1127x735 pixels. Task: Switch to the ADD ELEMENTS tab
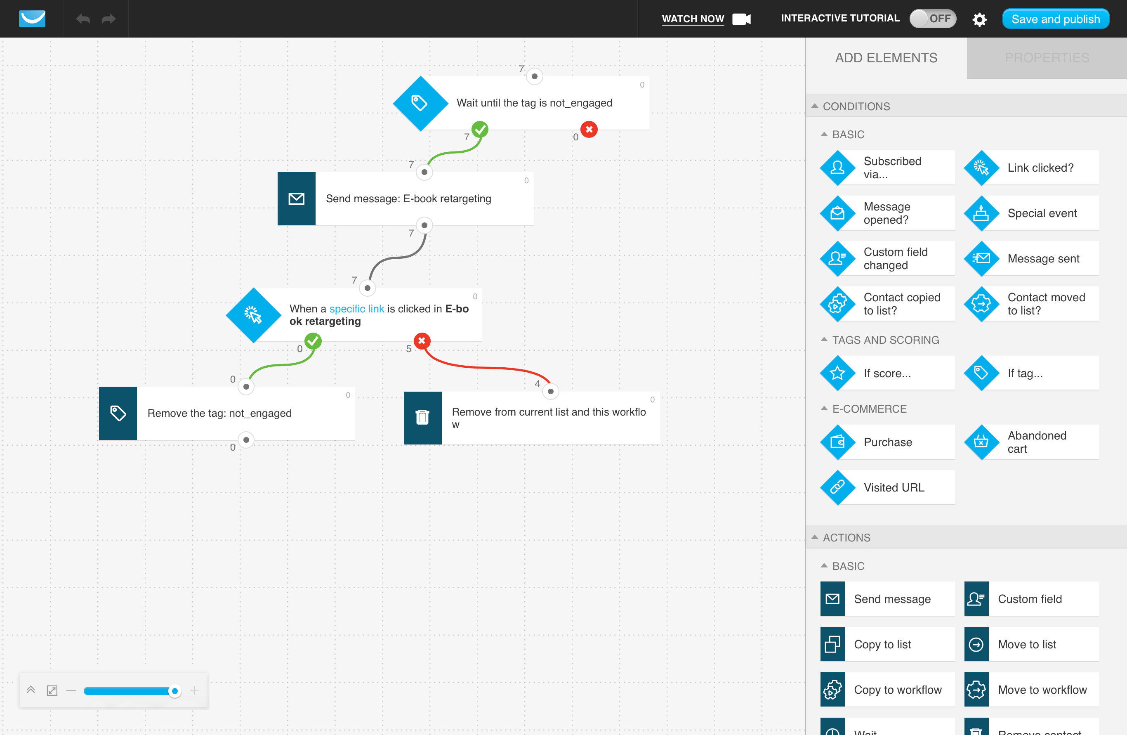887,57
